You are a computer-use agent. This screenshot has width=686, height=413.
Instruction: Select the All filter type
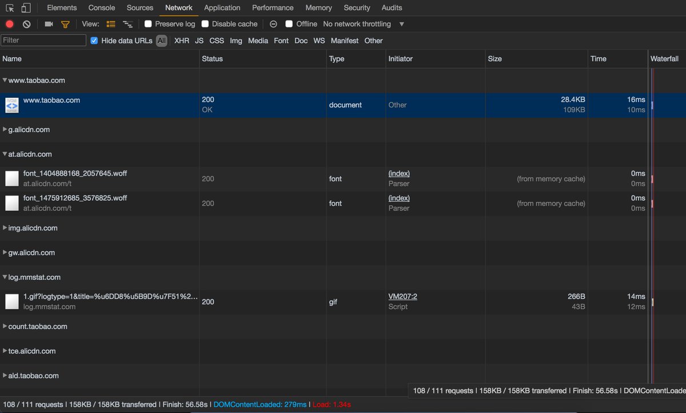[x=162, y=41]
